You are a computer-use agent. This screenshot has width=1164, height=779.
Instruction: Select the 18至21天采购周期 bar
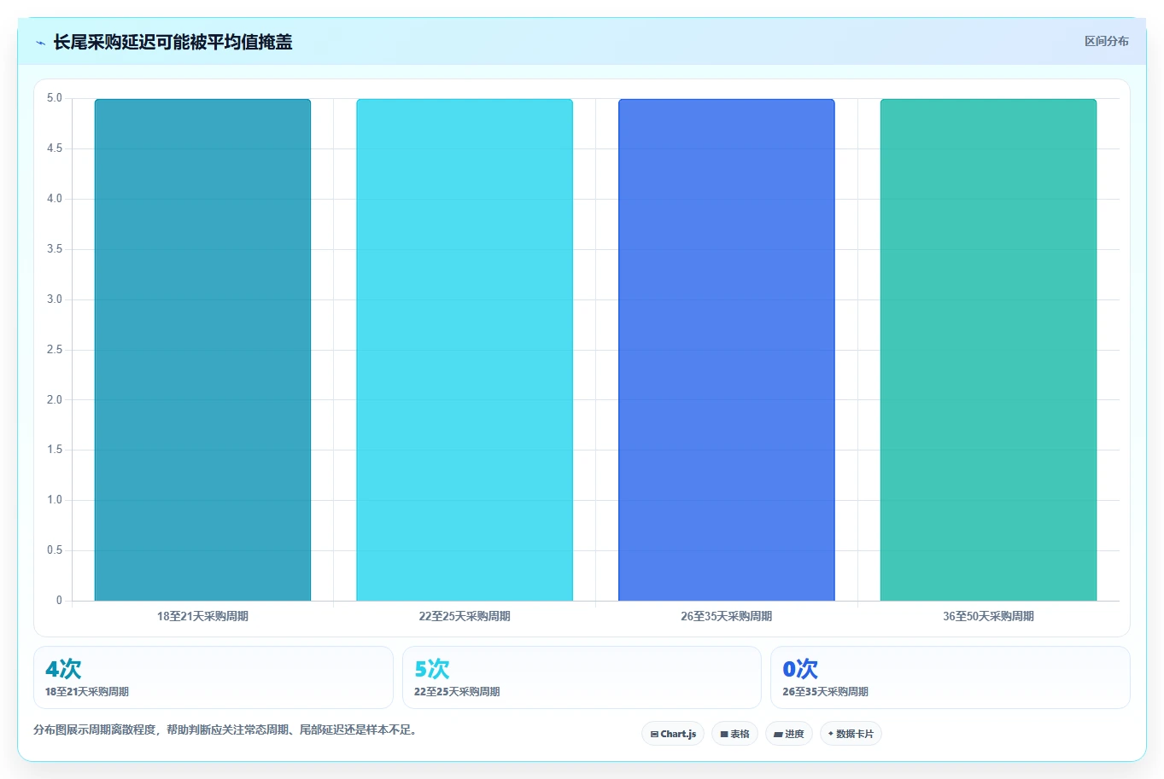(x=202, y=350)
